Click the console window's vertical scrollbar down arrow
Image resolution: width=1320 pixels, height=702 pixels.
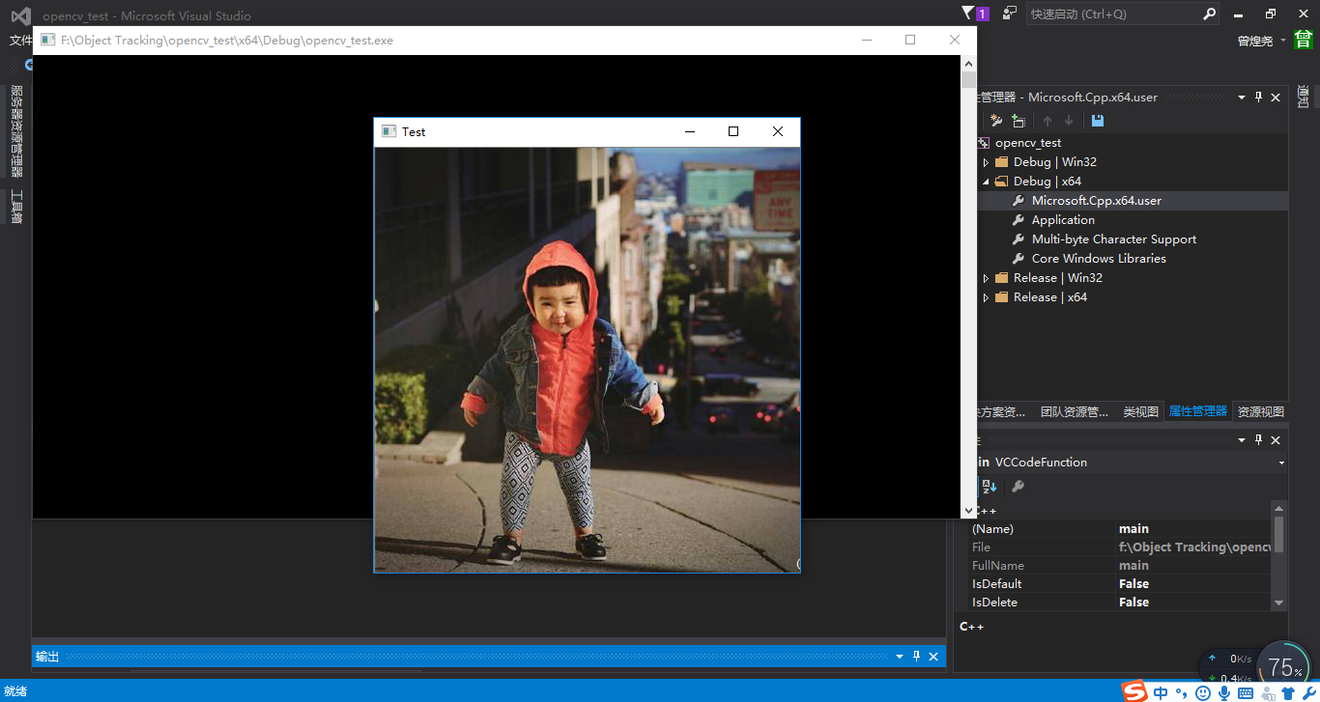point(969,511)
